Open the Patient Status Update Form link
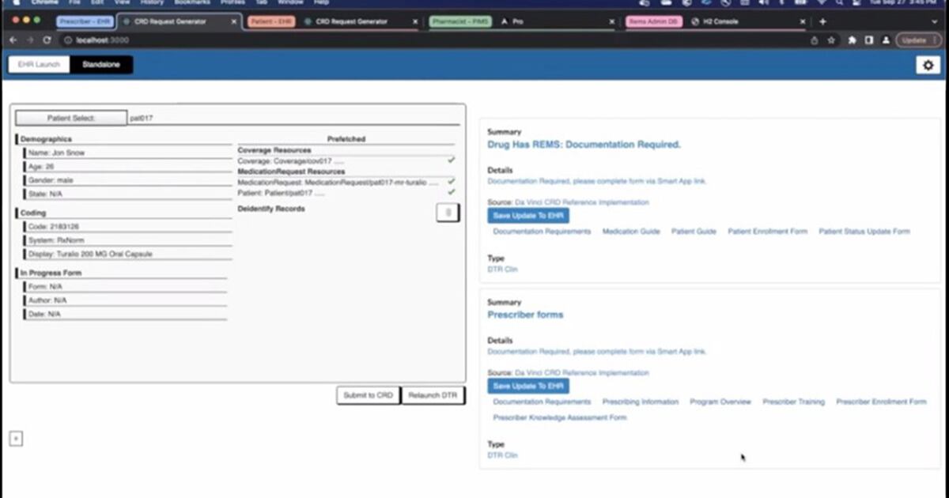This screenshot has width=949, height=498. click(864, 232)
